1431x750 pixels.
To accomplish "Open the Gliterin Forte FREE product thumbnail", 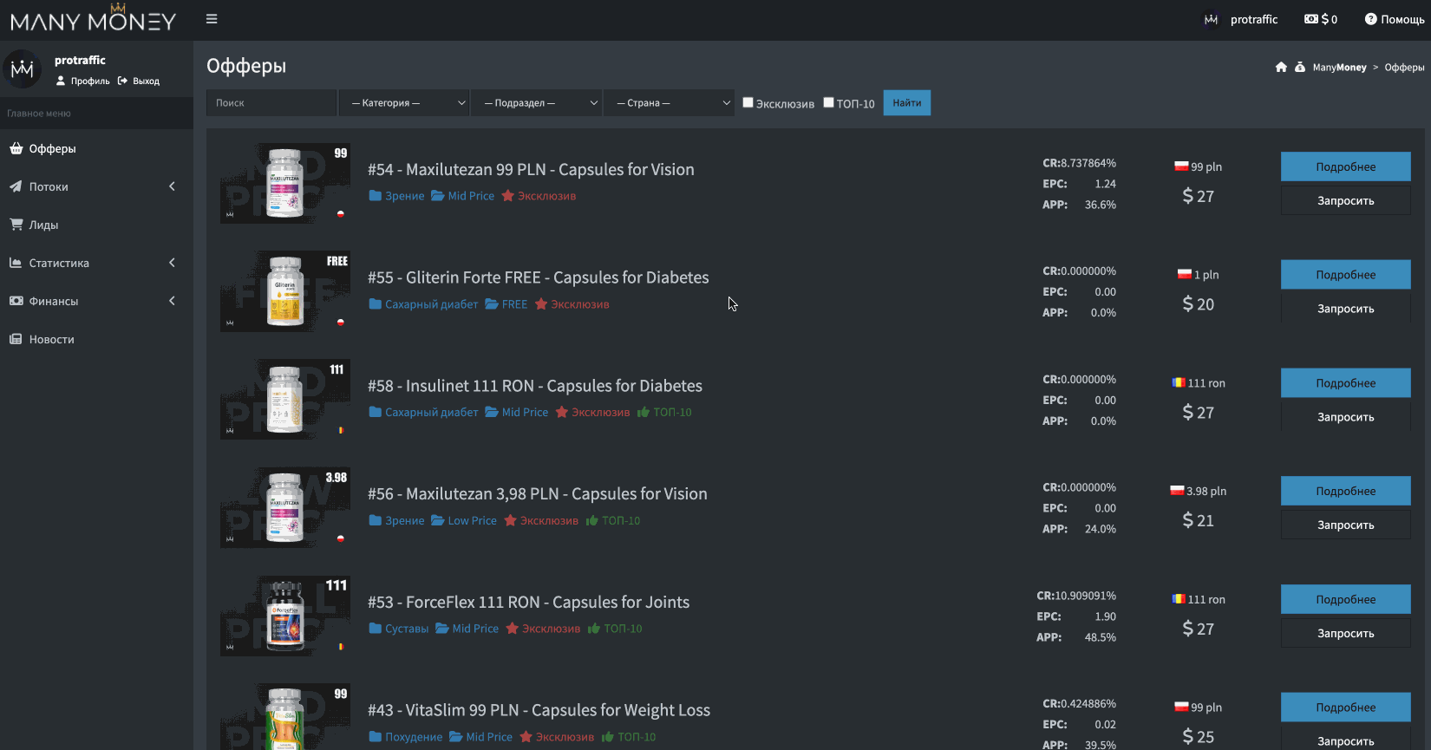I will tap(285, 291).
